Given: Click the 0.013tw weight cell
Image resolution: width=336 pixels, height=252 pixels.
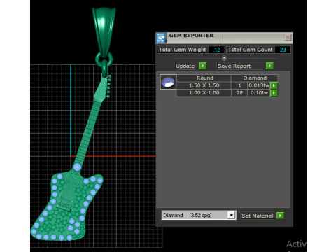Looking at the screenshot, I should pos(259,85).
